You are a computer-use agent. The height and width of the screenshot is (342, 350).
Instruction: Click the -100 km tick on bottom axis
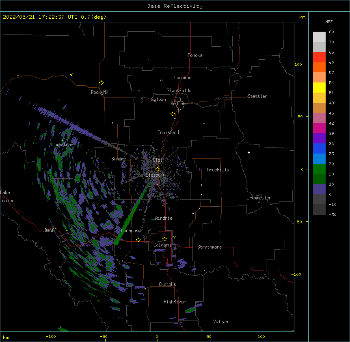[51, 336]
